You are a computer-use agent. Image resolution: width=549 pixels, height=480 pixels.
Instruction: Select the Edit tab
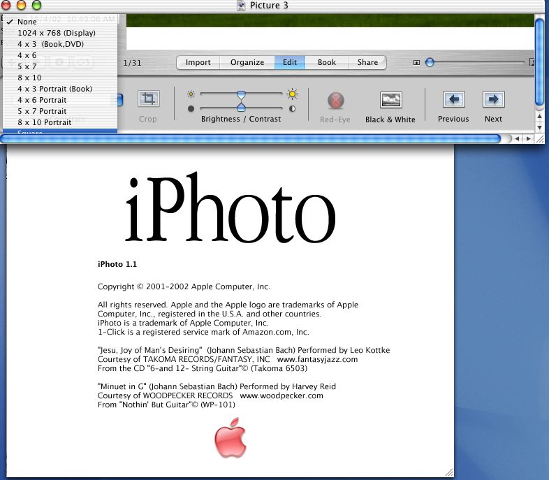click(290, 62)
